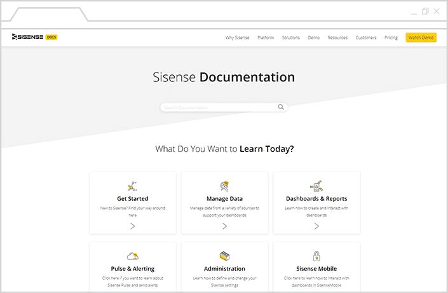This screenshot has height=293, width=448.
Task: Open the Dashboards & Reports title link
Action: pyautogui.click(x=316, y=198)
